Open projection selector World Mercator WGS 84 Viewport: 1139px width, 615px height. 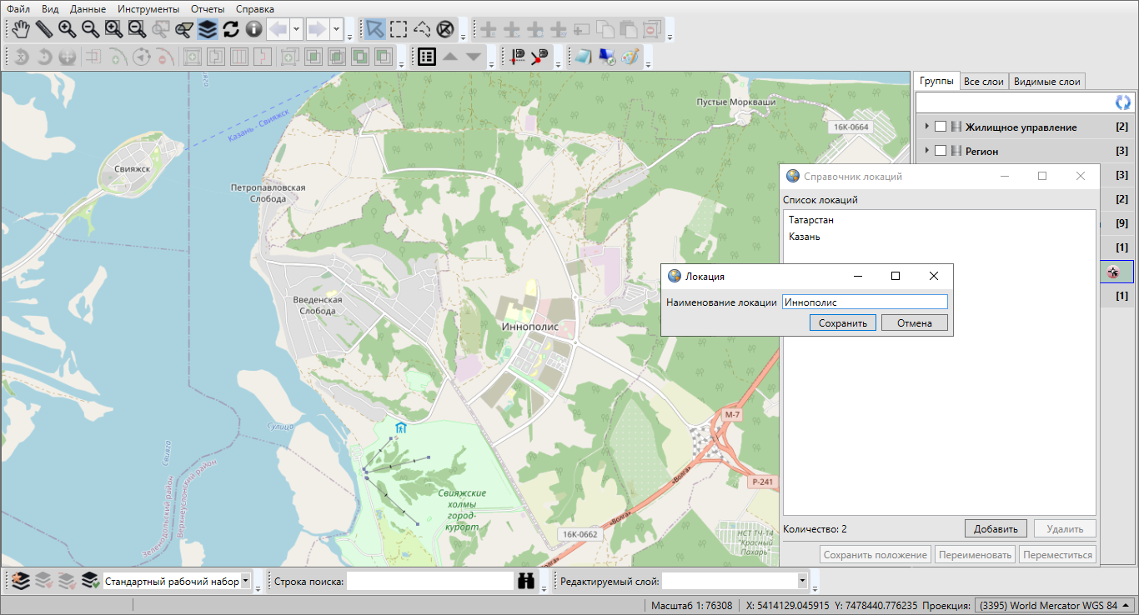1054,605
